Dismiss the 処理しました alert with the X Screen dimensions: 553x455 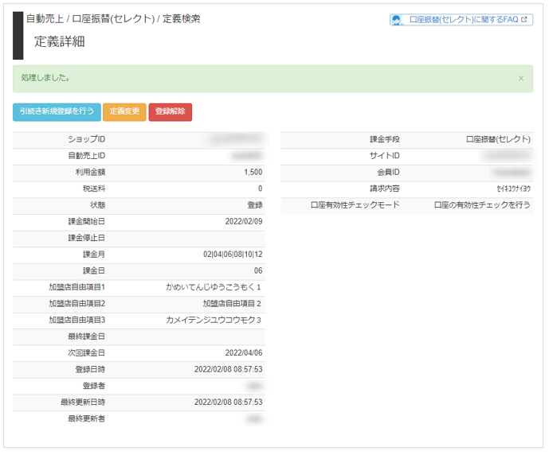pyautogui.click(x=521, y=78)
